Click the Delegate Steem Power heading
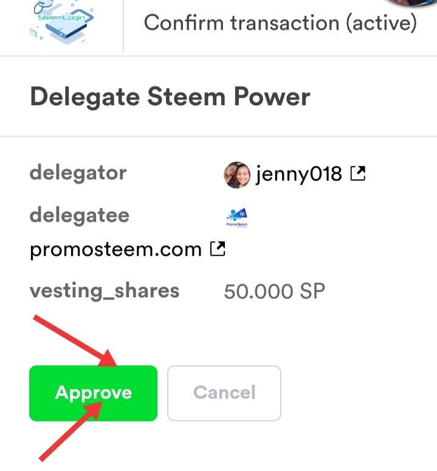This screenshot has width=437, height=471. (170, 97)
